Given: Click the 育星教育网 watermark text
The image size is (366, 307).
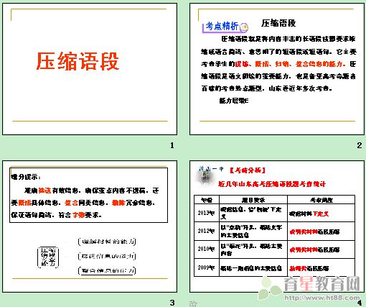Looking at the screenshot, I should 322,284.
